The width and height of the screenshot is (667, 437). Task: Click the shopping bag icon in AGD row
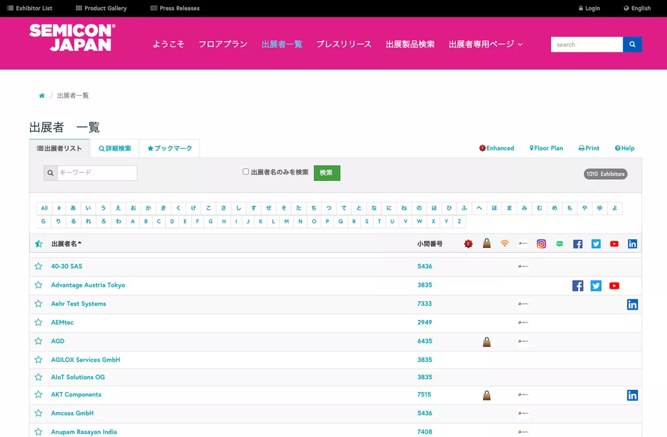[x=486, y=342]
